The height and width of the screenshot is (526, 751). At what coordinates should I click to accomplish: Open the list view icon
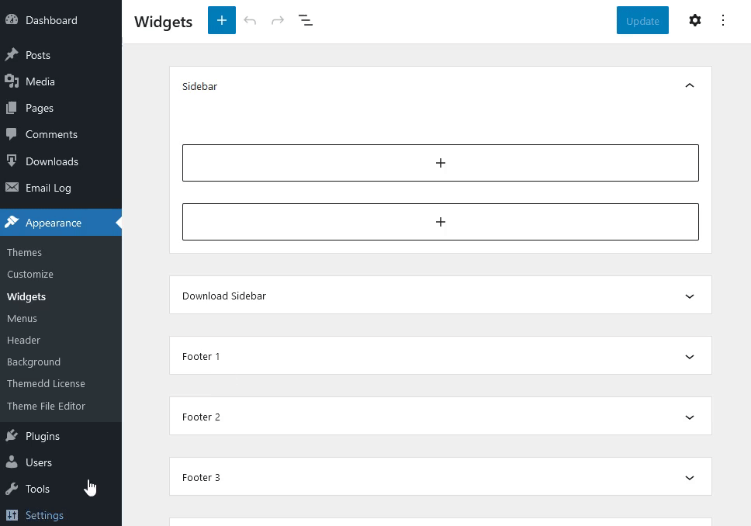[x=306, y=20]
